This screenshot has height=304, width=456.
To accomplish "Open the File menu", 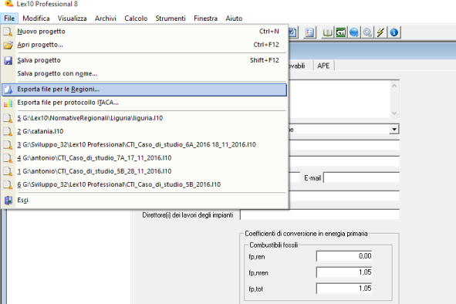I will coord(9,19).
